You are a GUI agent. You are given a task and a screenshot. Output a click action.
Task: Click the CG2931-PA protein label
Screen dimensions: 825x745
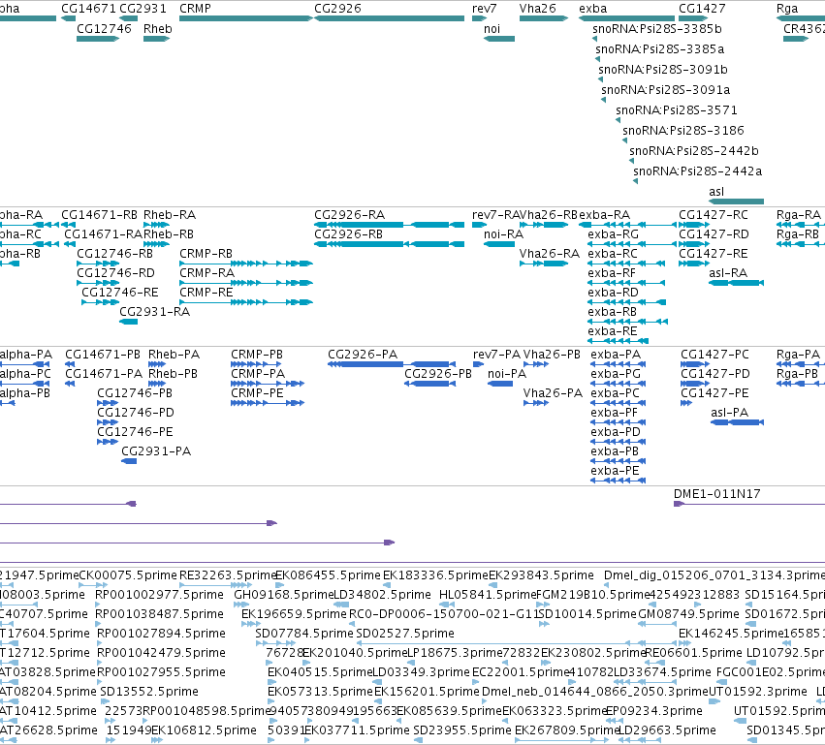tap(156, 451)
